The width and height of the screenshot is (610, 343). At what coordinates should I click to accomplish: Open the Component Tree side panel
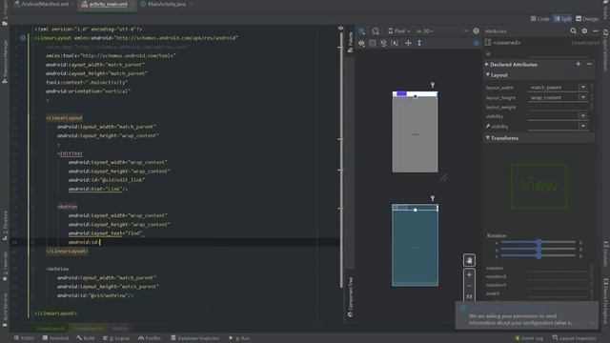click(x=350, y=296)
